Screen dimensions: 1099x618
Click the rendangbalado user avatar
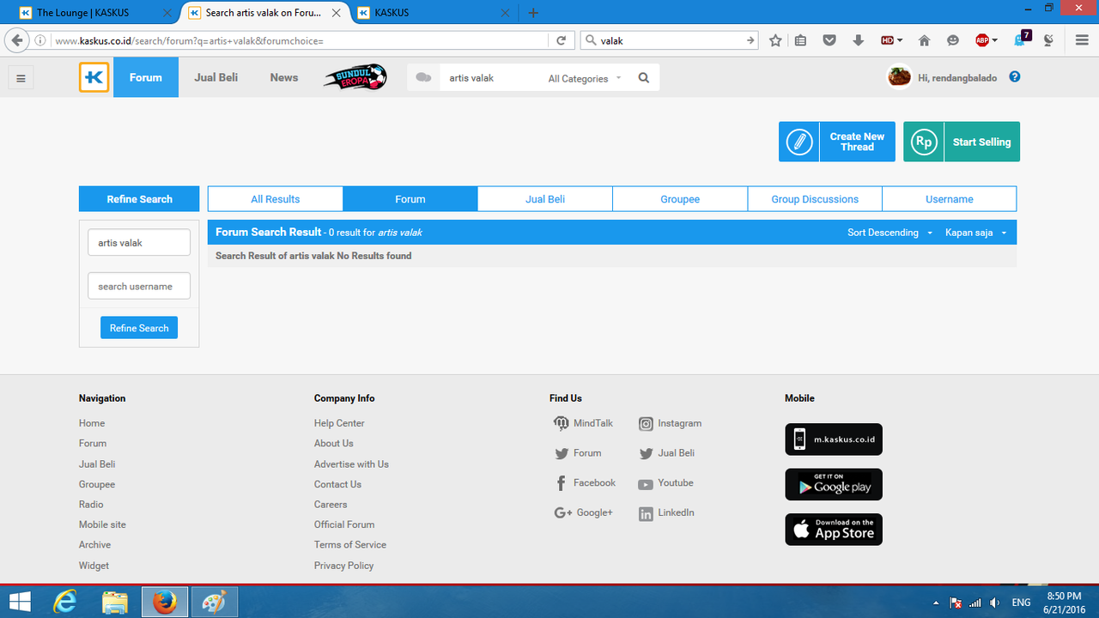(899, 77)
